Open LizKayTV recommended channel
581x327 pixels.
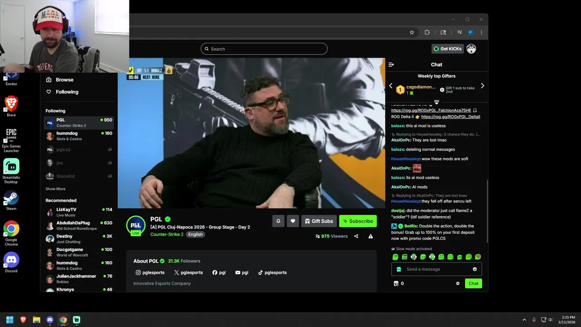[79, 212]
